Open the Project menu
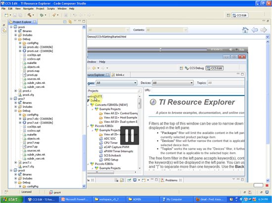Viewport: 272px width, 203px height. (40, 9)
